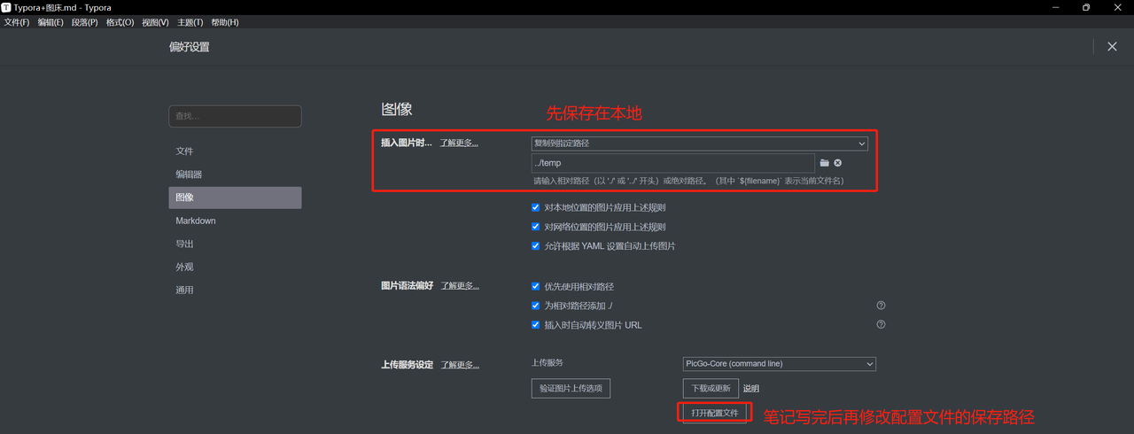
Task: Open the 复制到指定路径 insert-image dropdown
Action: point(699,143)
